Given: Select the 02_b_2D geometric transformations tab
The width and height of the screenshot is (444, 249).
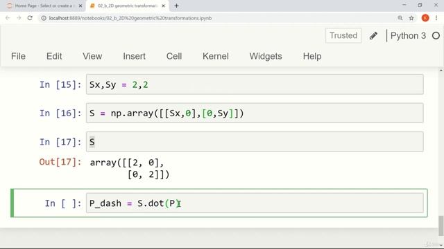Looking at the screenshot, I should click(x=128, y=6).
